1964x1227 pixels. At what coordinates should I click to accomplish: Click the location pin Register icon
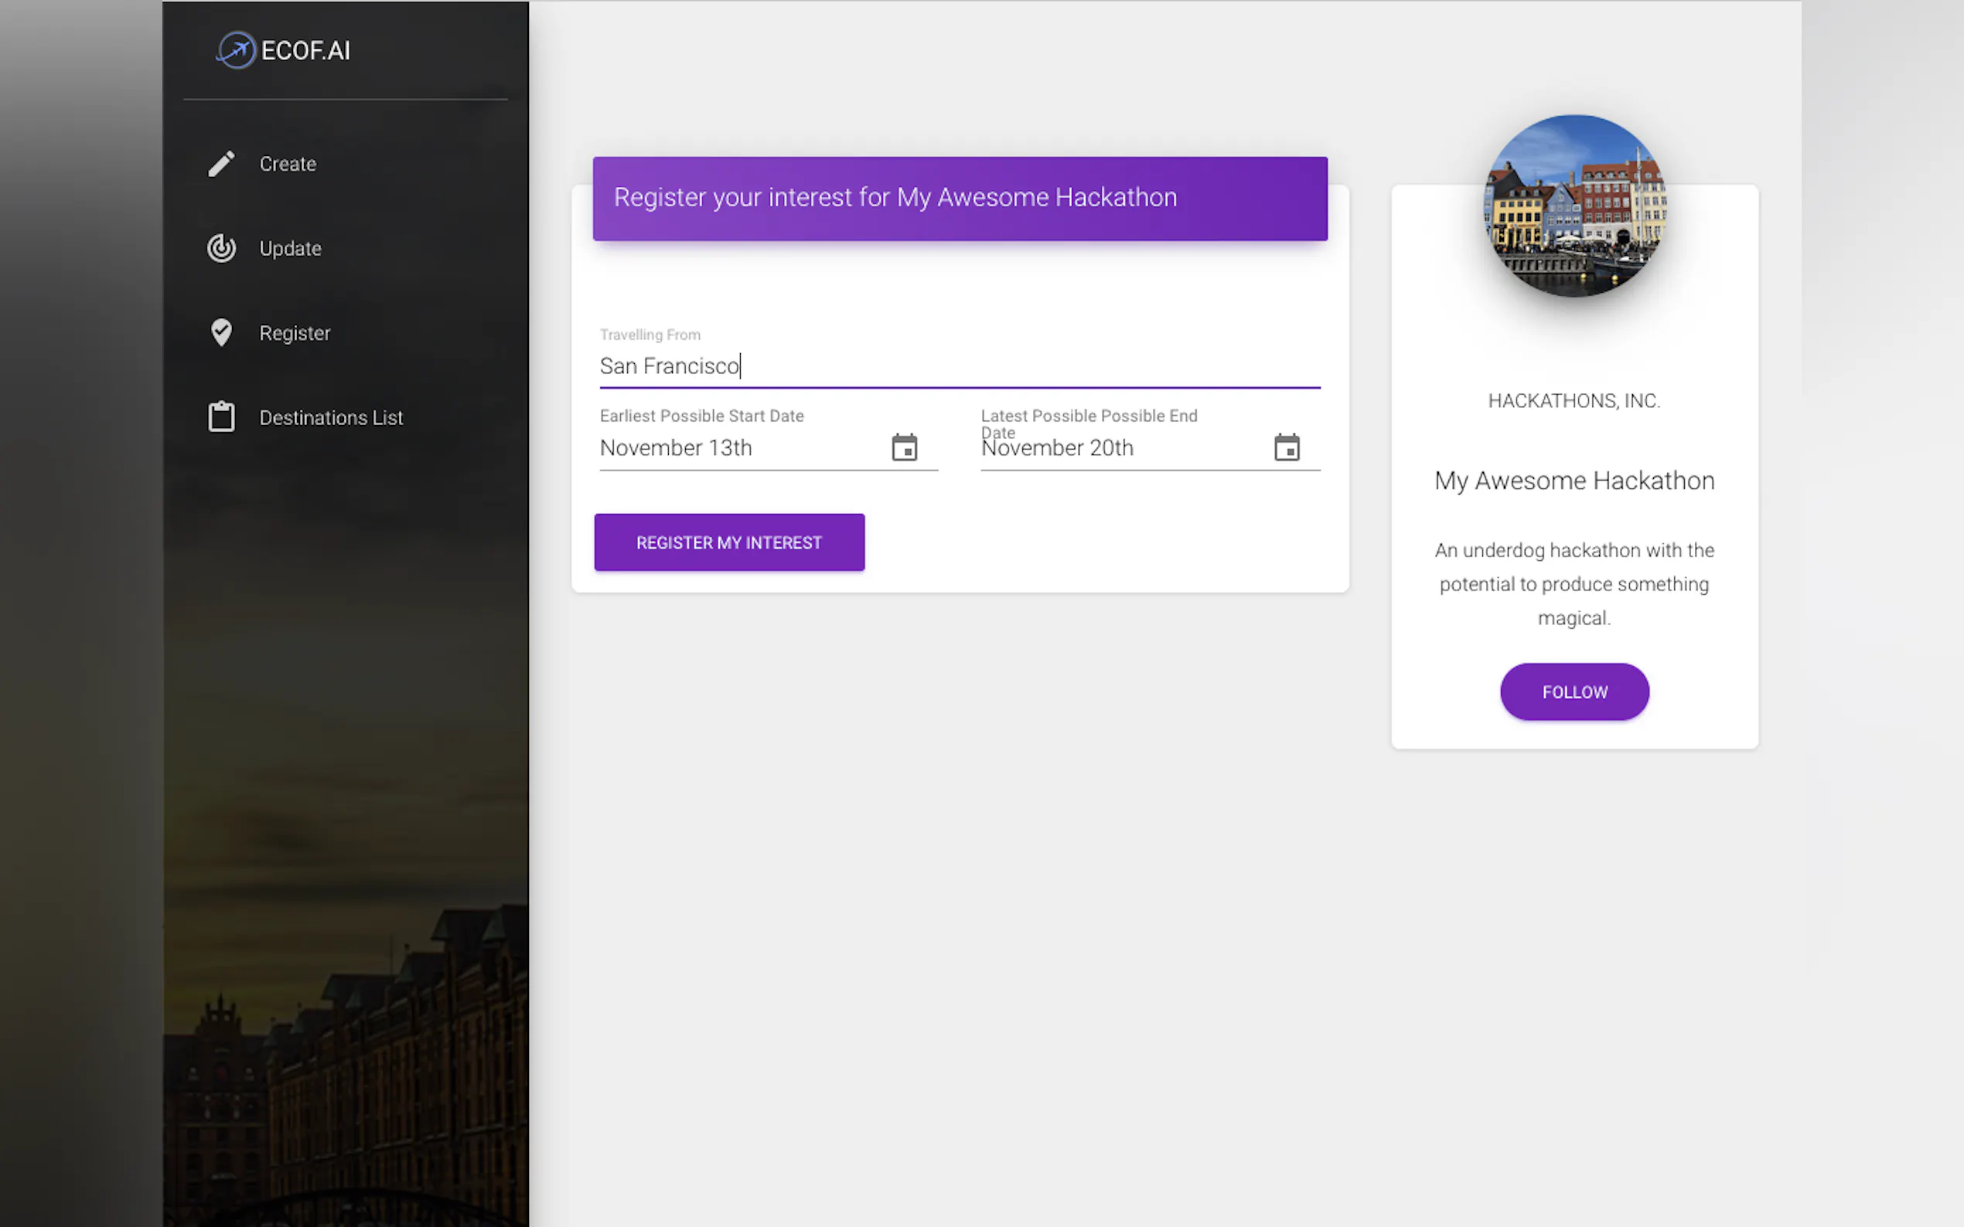(x=221, y=333)
